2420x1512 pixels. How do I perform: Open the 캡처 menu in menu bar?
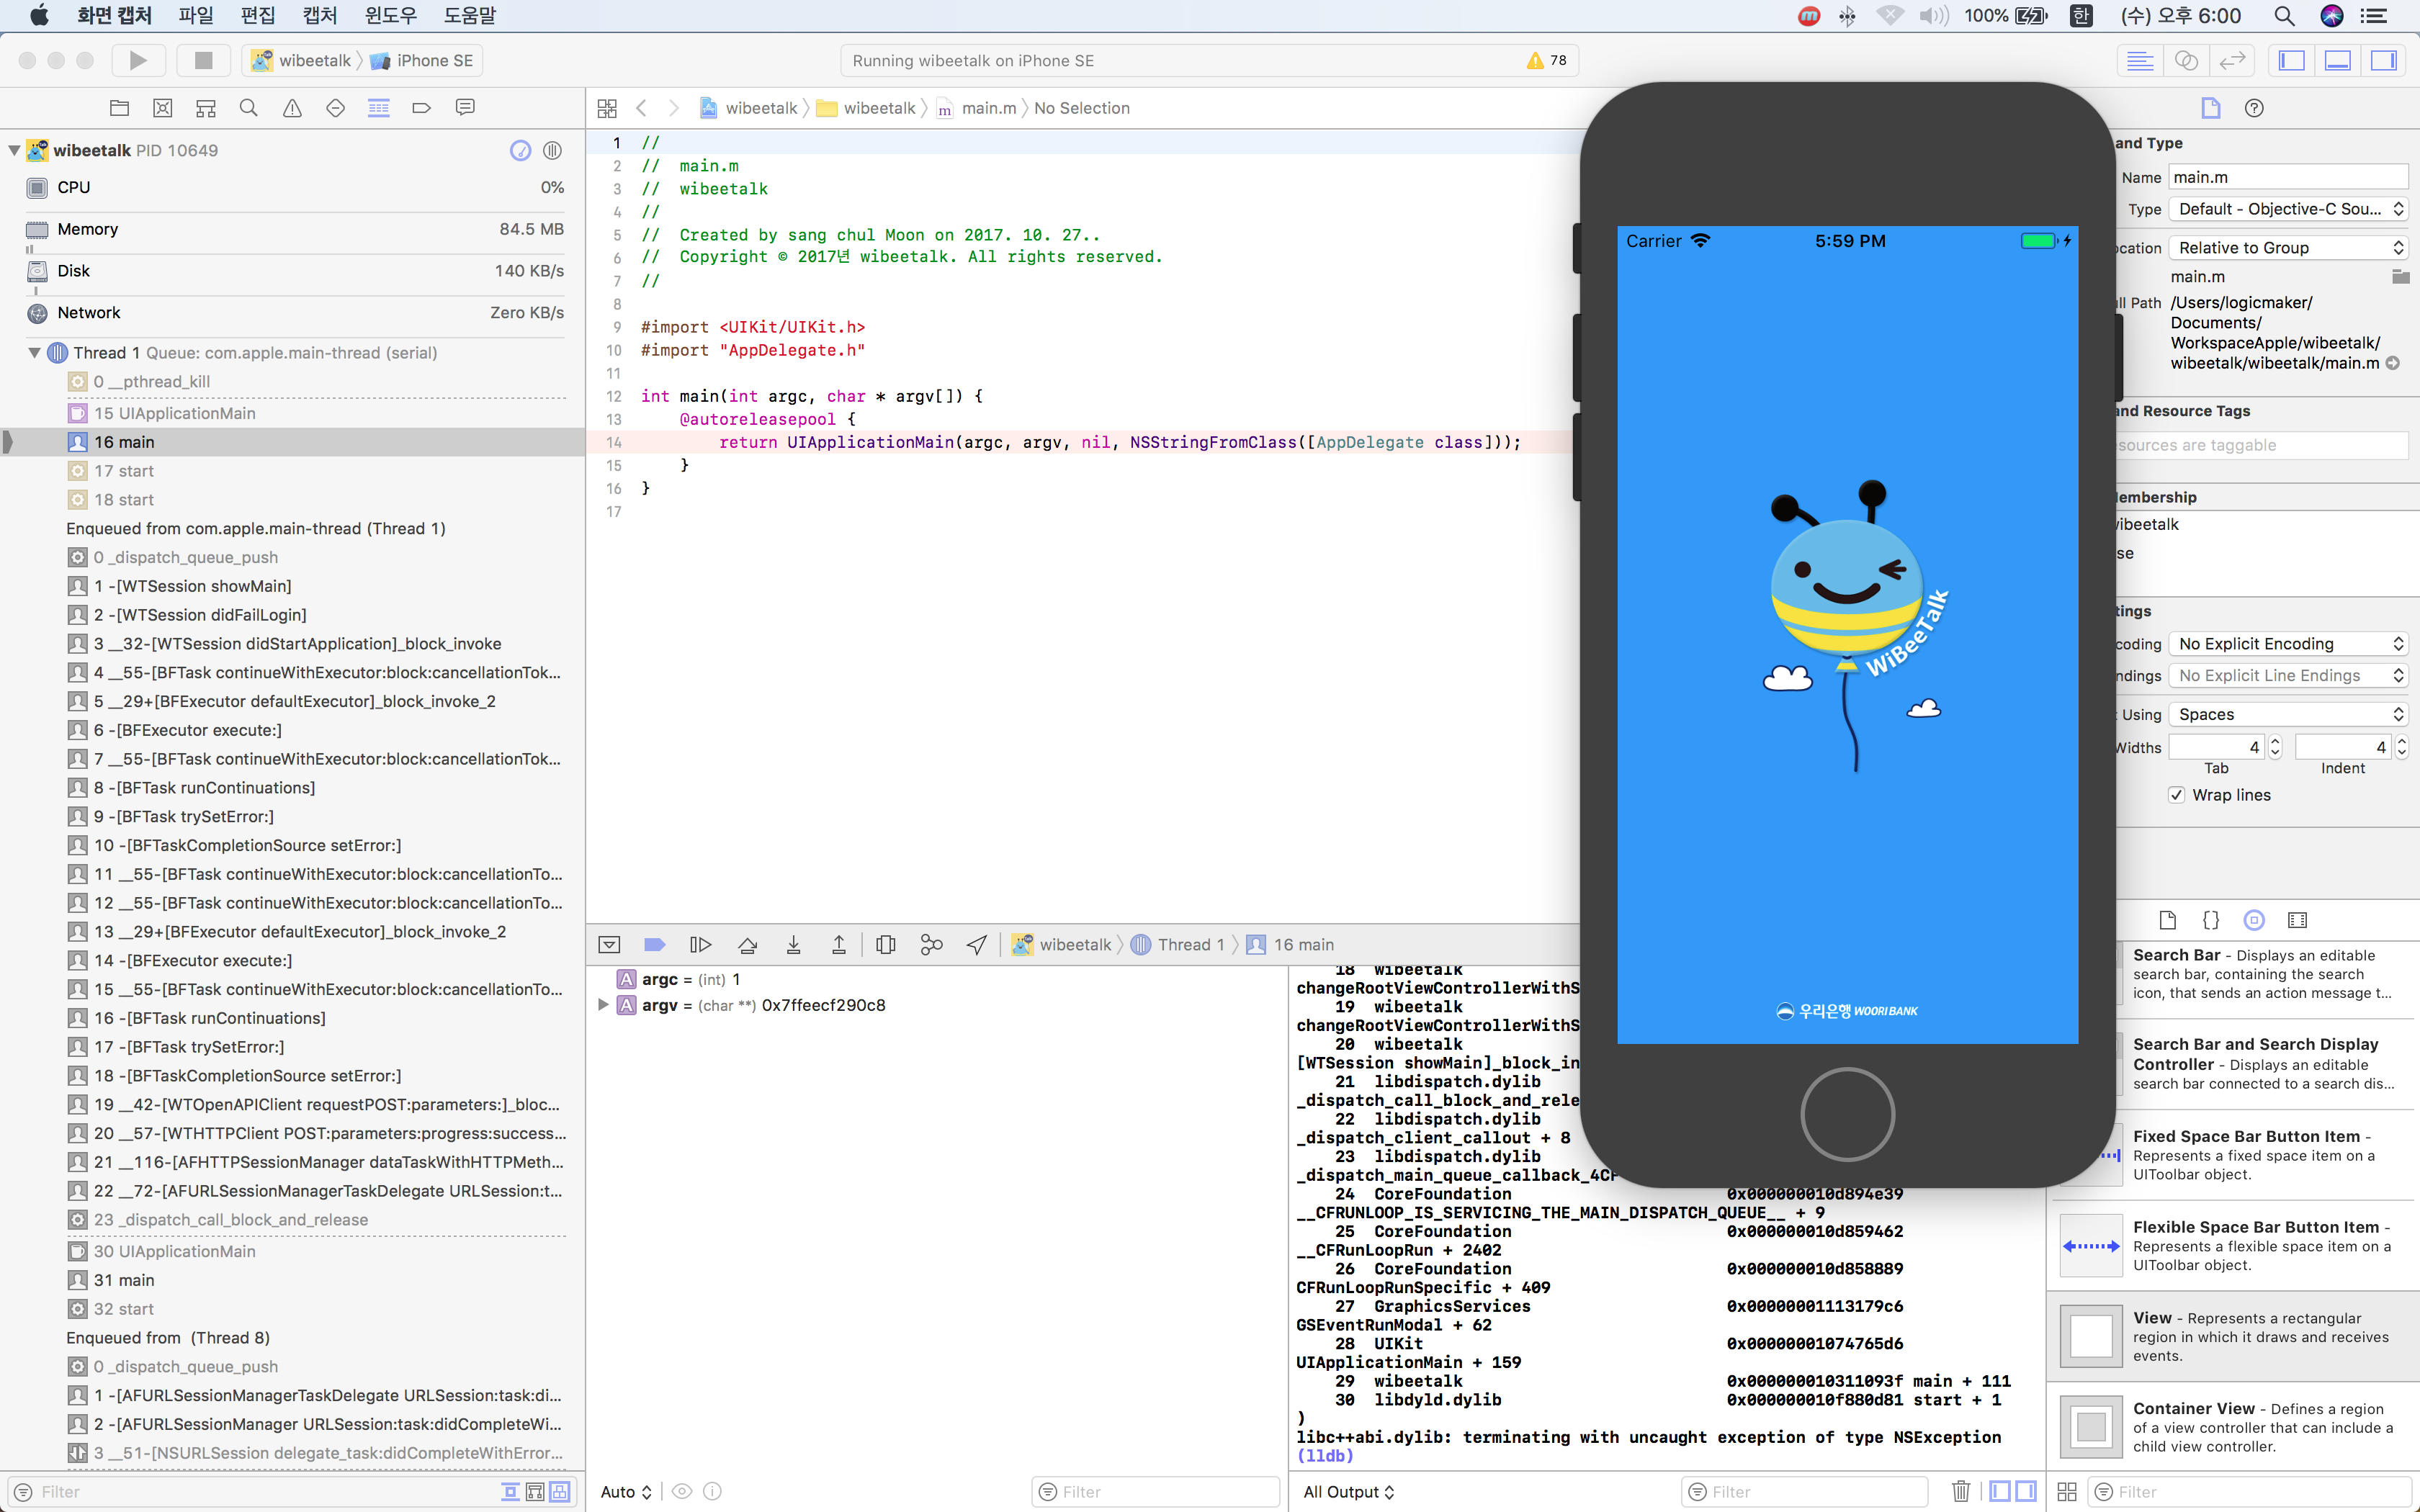(x=320, y=15)
